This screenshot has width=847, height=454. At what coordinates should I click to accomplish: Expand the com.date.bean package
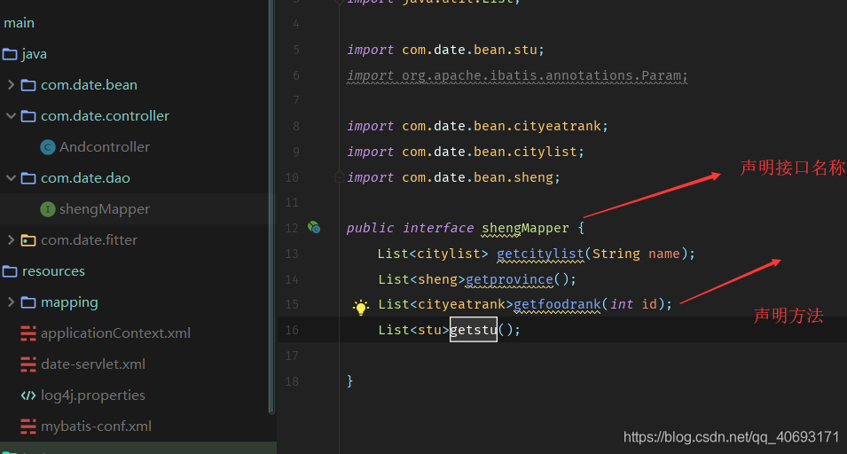click(x=11, y=85)
